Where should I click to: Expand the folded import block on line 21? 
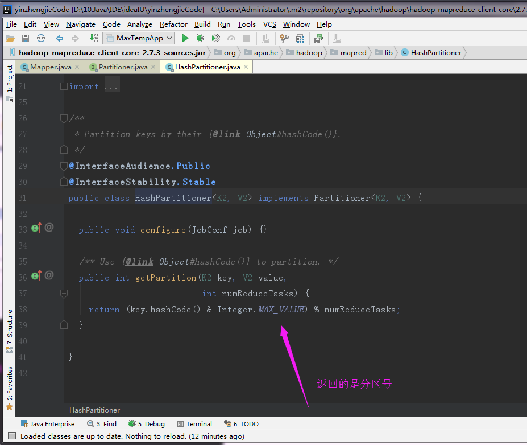click(x=64, y=86)
